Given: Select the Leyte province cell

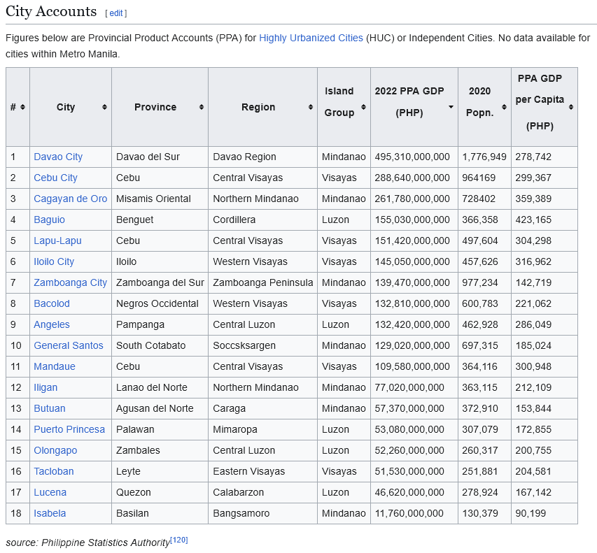Looking at the screenshot, I should click(x=160, y=471).
